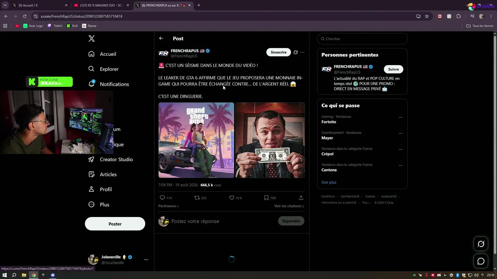497x279 pixels.
Task: Open more options for Cantona trend
Action: point(401,165)
